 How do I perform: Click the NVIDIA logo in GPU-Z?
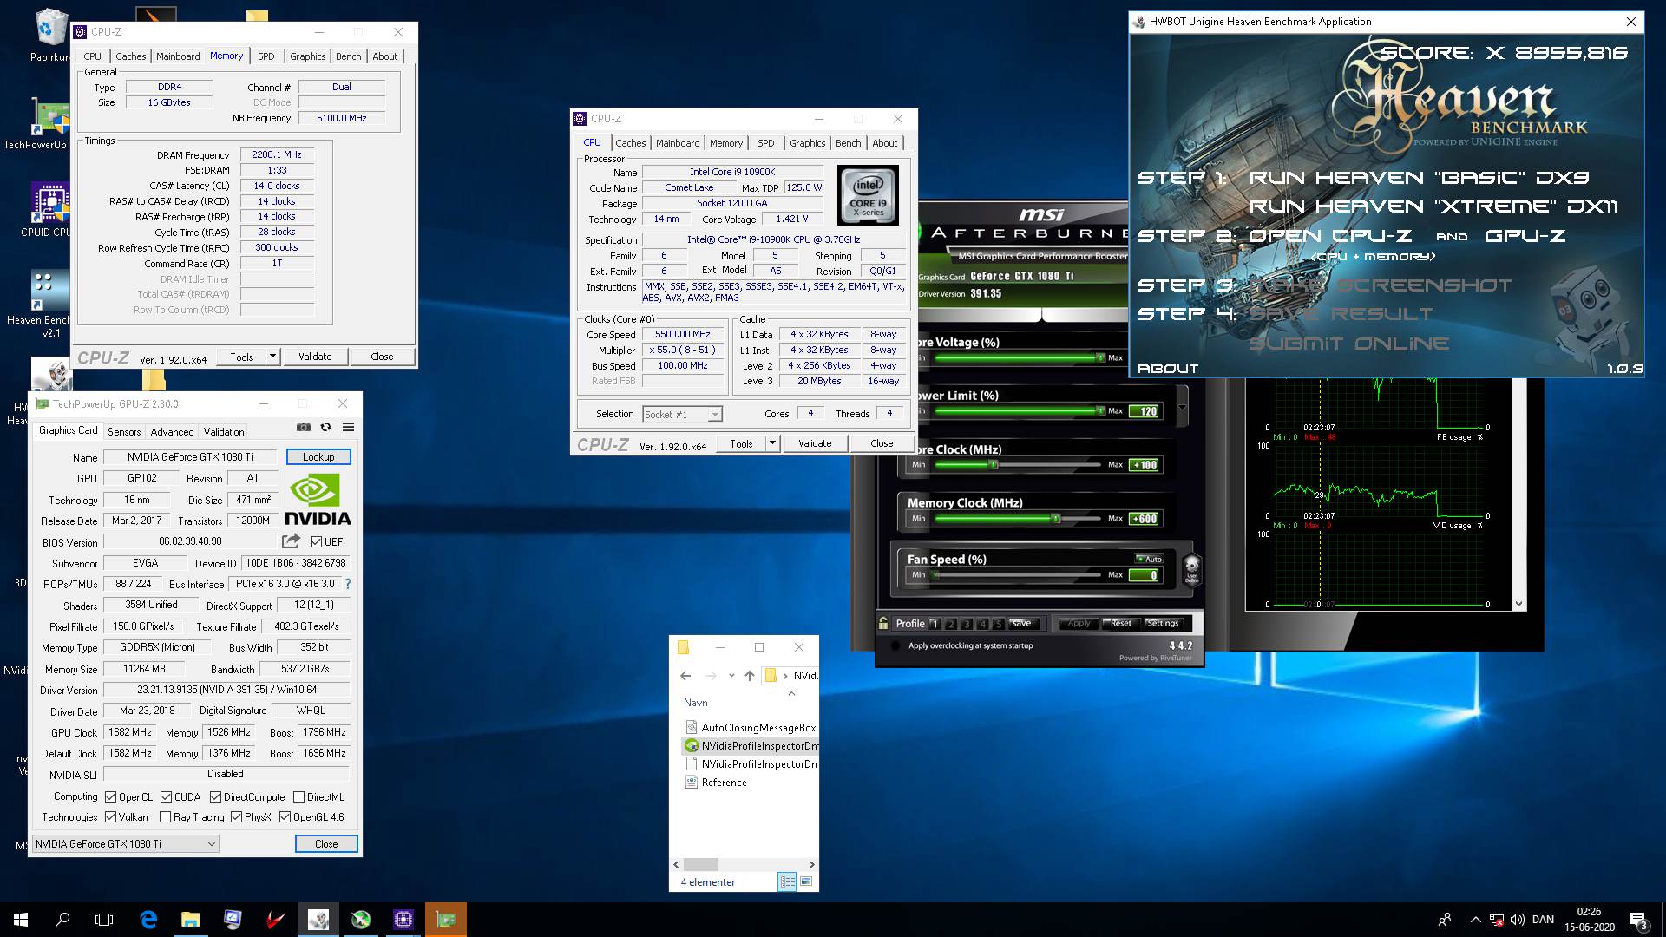point(318,501)
